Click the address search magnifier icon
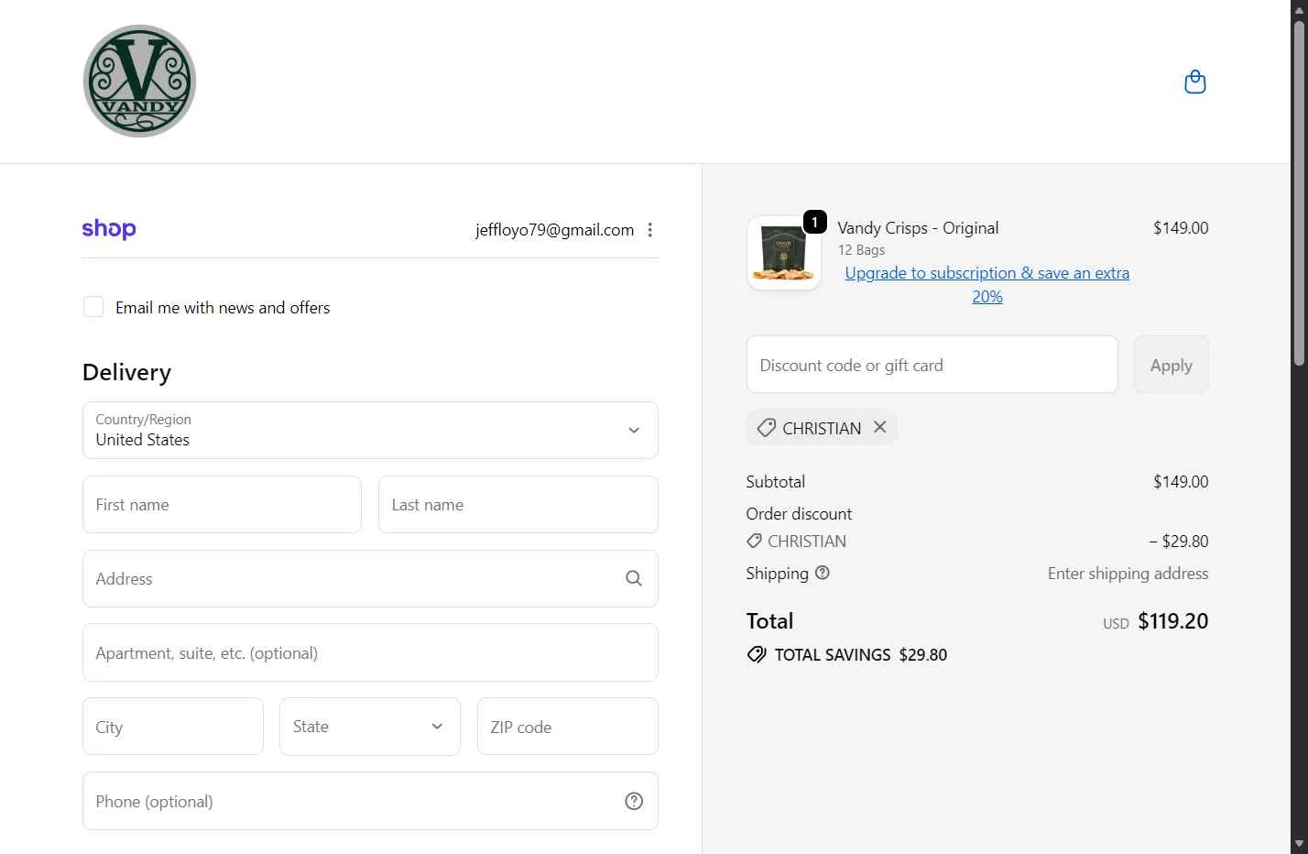The image size is (1308, 854). point(634,578)
